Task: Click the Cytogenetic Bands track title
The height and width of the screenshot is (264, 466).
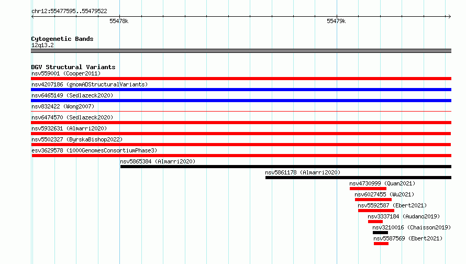Action: (62, 39)
